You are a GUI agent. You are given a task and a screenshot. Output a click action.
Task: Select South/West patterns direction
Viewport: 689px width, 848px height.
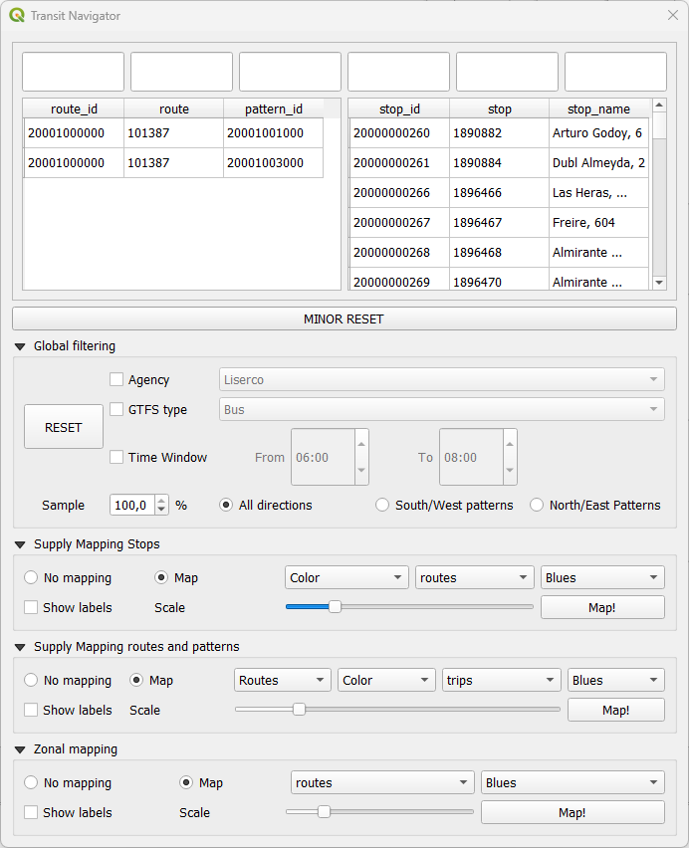382,506
